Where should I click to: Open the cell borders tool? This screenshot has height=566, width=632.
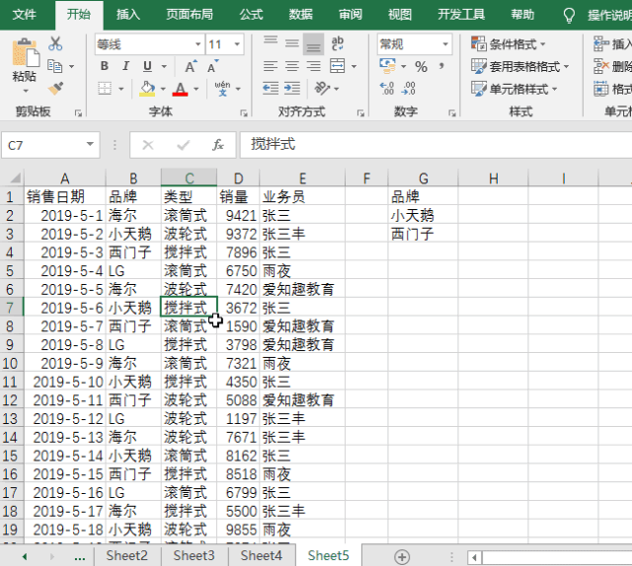point(105,88)
